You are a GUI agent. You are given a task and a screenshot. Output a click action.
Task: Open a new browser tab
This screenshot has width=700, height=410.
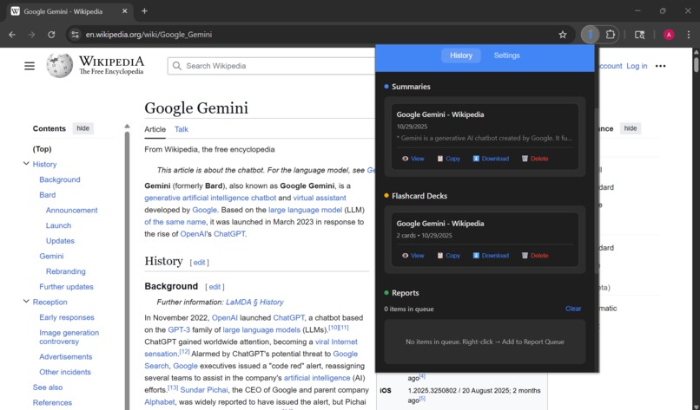click(x=144, y=11)
